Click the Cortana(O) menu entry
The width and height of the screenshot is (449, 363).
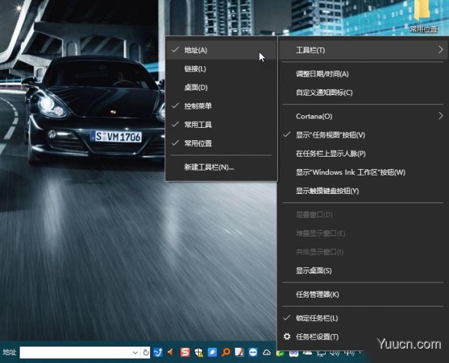coord(363,116)
